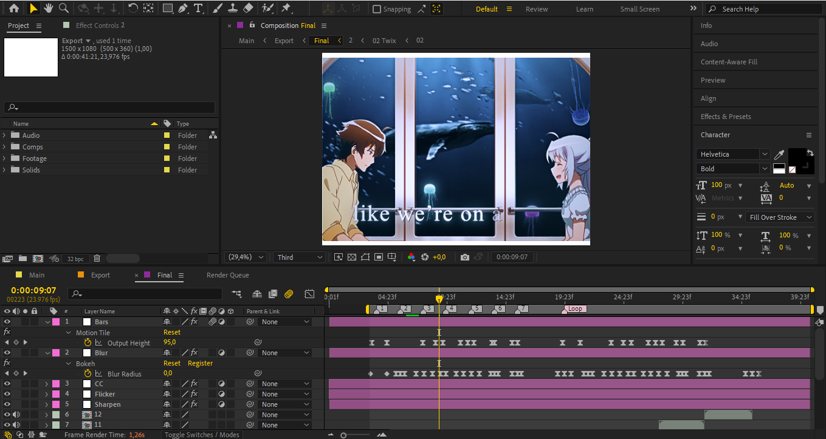The width and height of the screenshot is (826, 439).
Task: Switch to the Review workspace
Action: coord(536,9)
